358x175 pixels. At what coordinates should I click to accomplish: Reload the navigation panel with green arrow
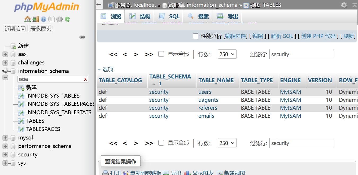pos(67,19)
